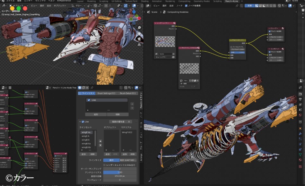
Task: Open the ラインリスト panel icon in the Pencil+ panel
Action: tap(80, 93)
